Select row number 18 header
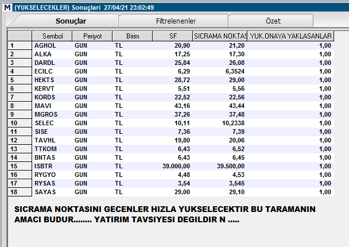 (20, 192)
